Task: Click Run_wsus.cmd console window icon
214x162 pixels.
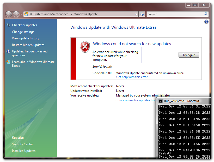Action: 161,101
